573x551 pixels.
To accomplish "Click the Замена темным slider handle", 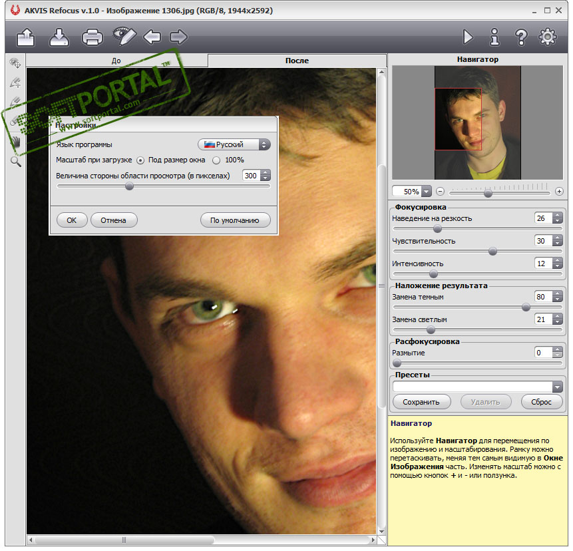I will 526,307.
